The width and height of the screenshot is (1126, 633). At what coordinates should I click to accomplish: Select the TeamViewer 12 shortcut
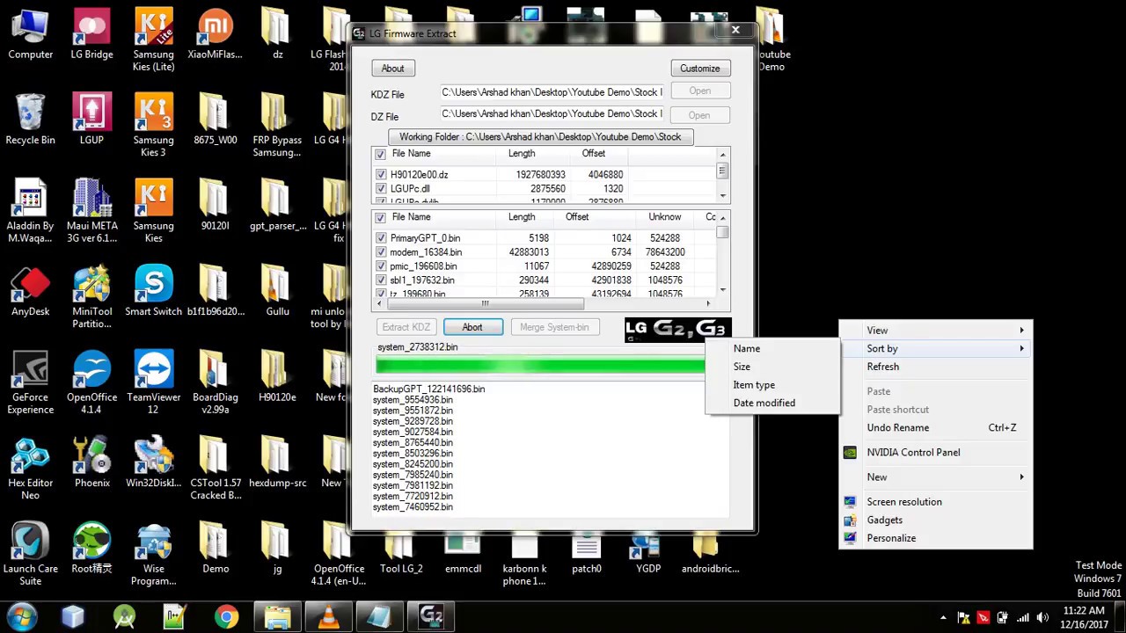tap(153, 383)
